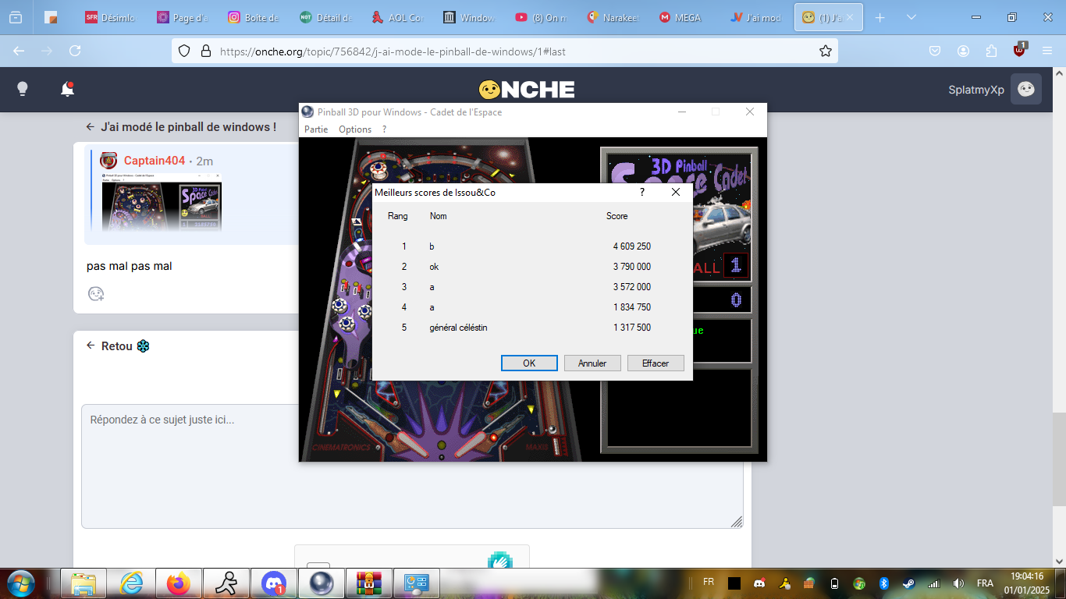Open the volume speaker tray icon
The height and width of the screenshot is (599, 1066).
[x=959, y=583]
